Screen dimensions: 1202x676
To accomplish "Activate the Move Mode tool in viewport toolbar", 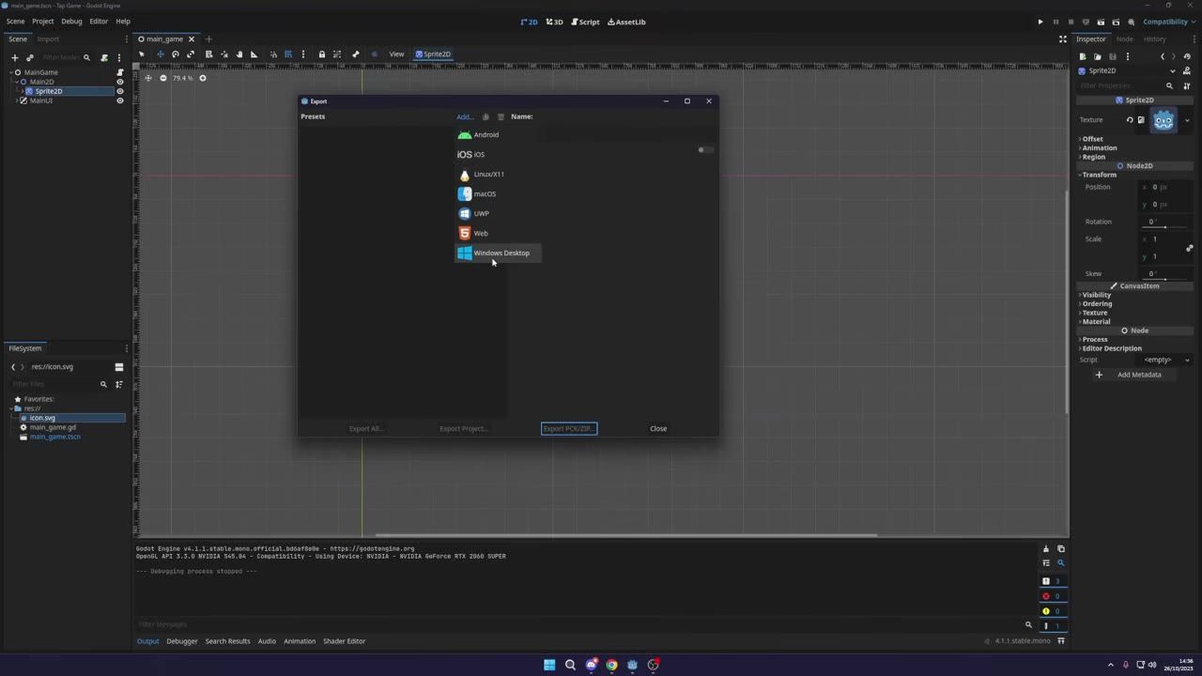I will coord(160,54).
